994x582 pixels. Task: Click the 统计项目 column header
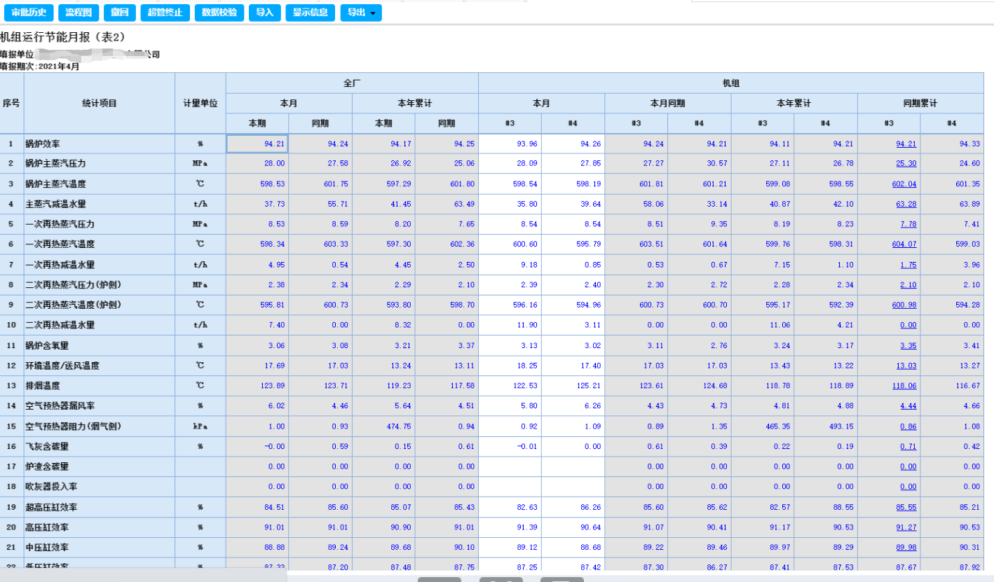[100, 103]
